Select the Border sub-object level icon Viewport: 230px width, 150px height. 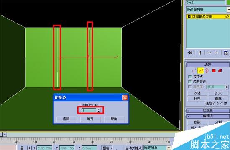[x=207, y=71]
